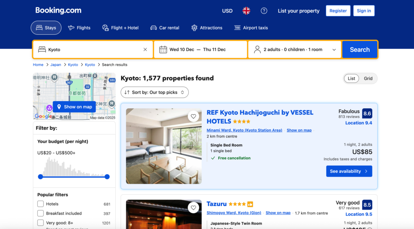Enable the Hotels filter checkbox

point(40,204)
